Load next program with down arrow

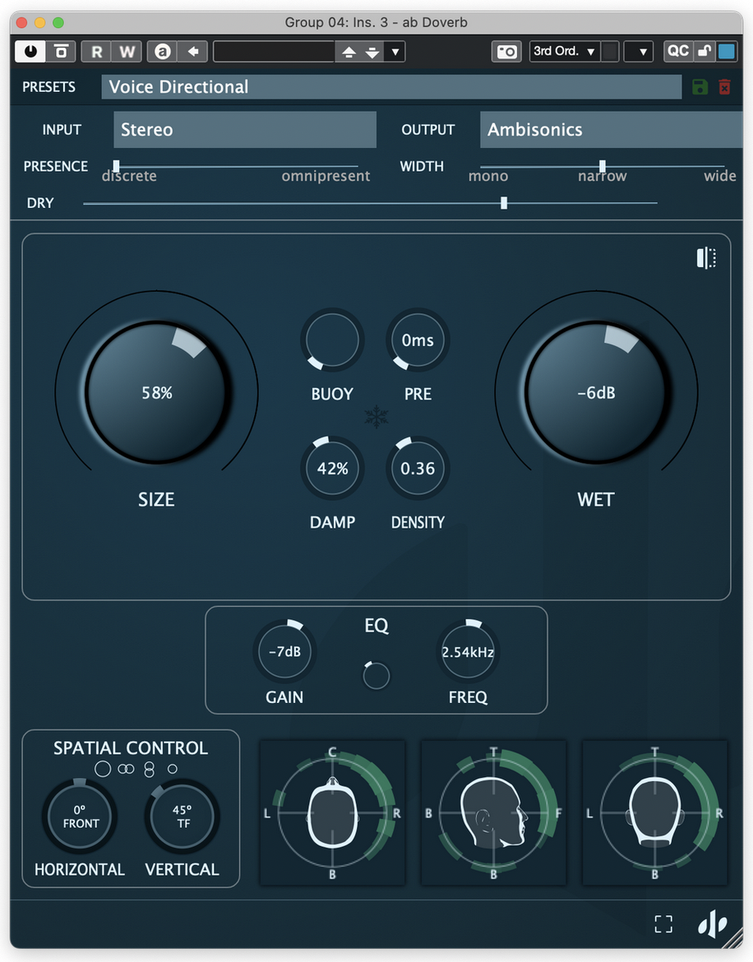[372, 52]
